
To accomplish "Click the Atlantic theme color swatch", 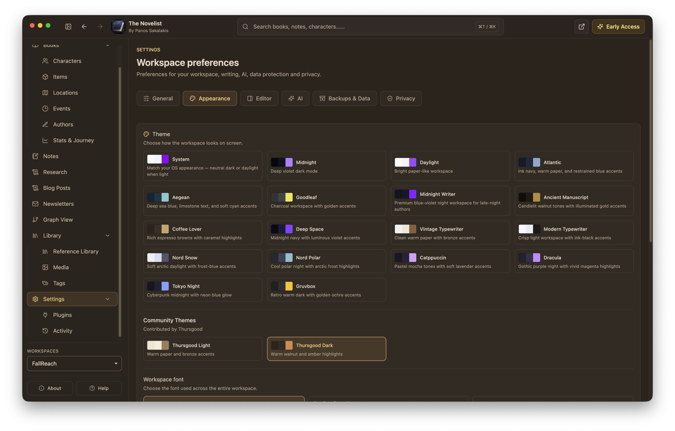I will point(529,162).
